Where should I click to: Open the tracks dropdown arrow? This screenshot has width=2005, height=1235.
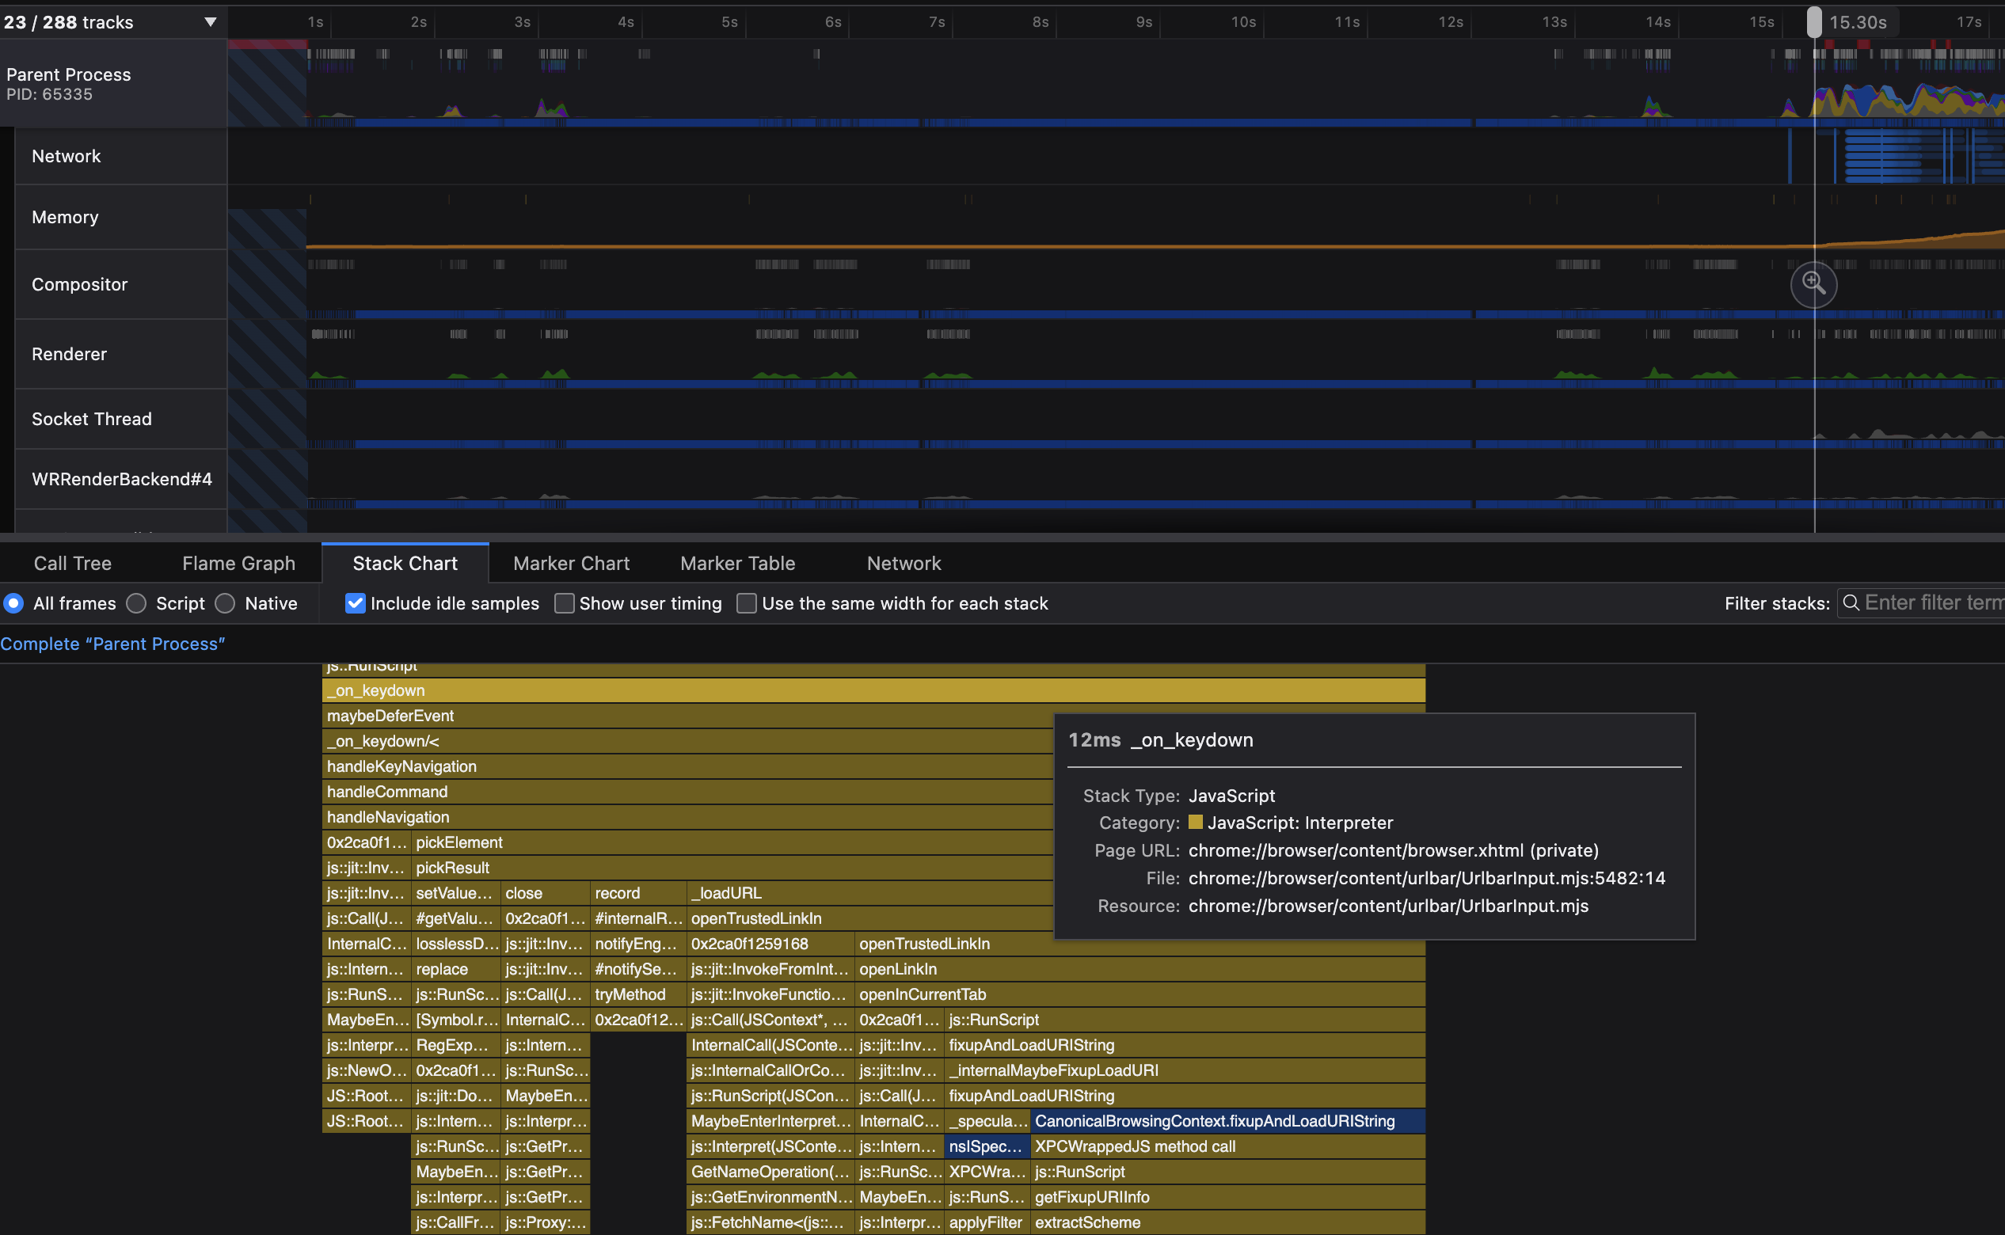(210, 22)
